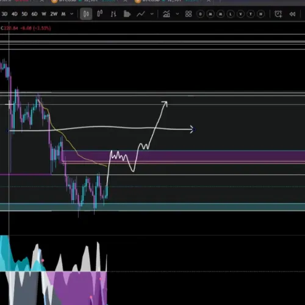Toggle the circled L toolbar button
The image size is (305, 305).
tap(231, 14)
